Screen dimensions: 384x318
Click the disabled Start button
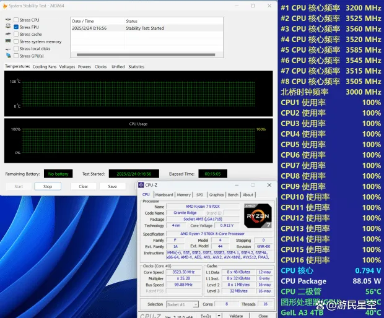(x=19, y=186)
